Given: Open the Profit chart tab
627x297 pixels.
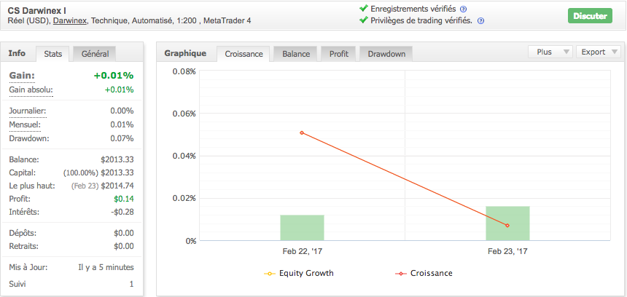Looking at the screenshot, I should (338, 54).
